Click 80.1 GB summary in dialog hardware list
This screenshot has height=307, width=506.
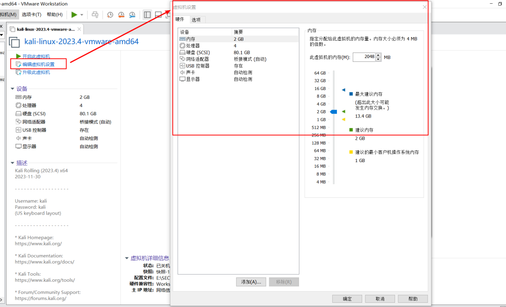click(x=242, y=52)
